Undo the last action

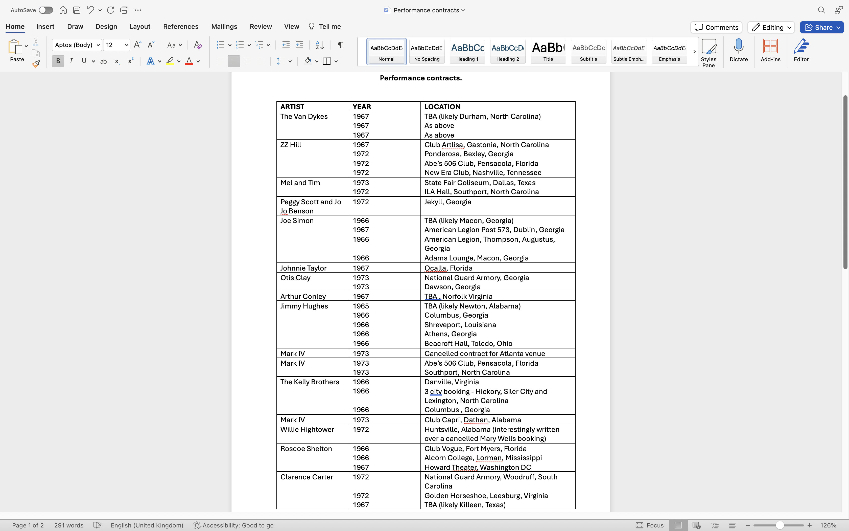pyautogui.click(x=90, y=10)
